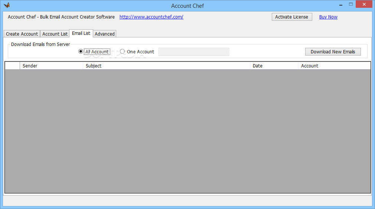Click the 'Account Chef - Bulk Email Account Creator Software' text

point(61,17)
